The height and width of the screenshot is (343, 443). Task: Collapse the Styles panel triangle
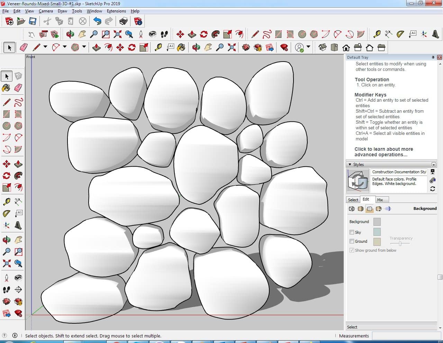pos(350,165)
